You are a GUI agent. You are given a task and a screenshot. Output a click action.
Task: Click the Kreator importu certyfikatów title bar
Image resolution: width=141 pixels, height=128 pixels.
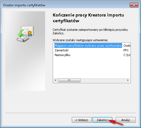[x=64, y=5]
